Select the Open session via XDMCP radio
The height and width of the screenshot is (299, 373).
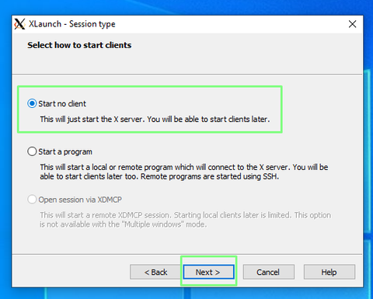32,200
